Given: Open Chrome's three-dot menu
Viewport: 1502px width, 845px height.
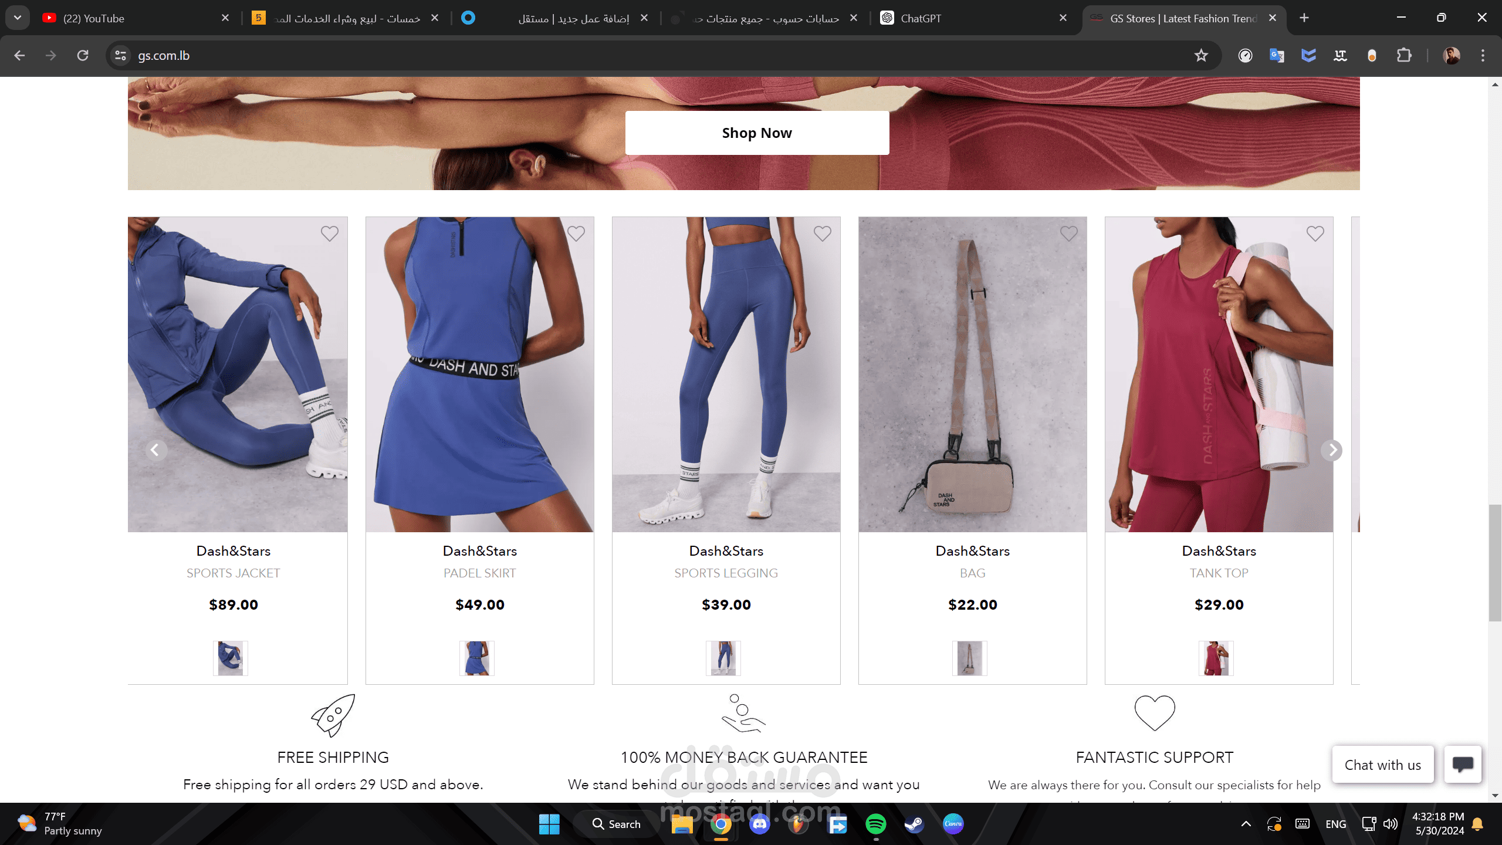Looking at the screenshot, I should point(1483,56).
